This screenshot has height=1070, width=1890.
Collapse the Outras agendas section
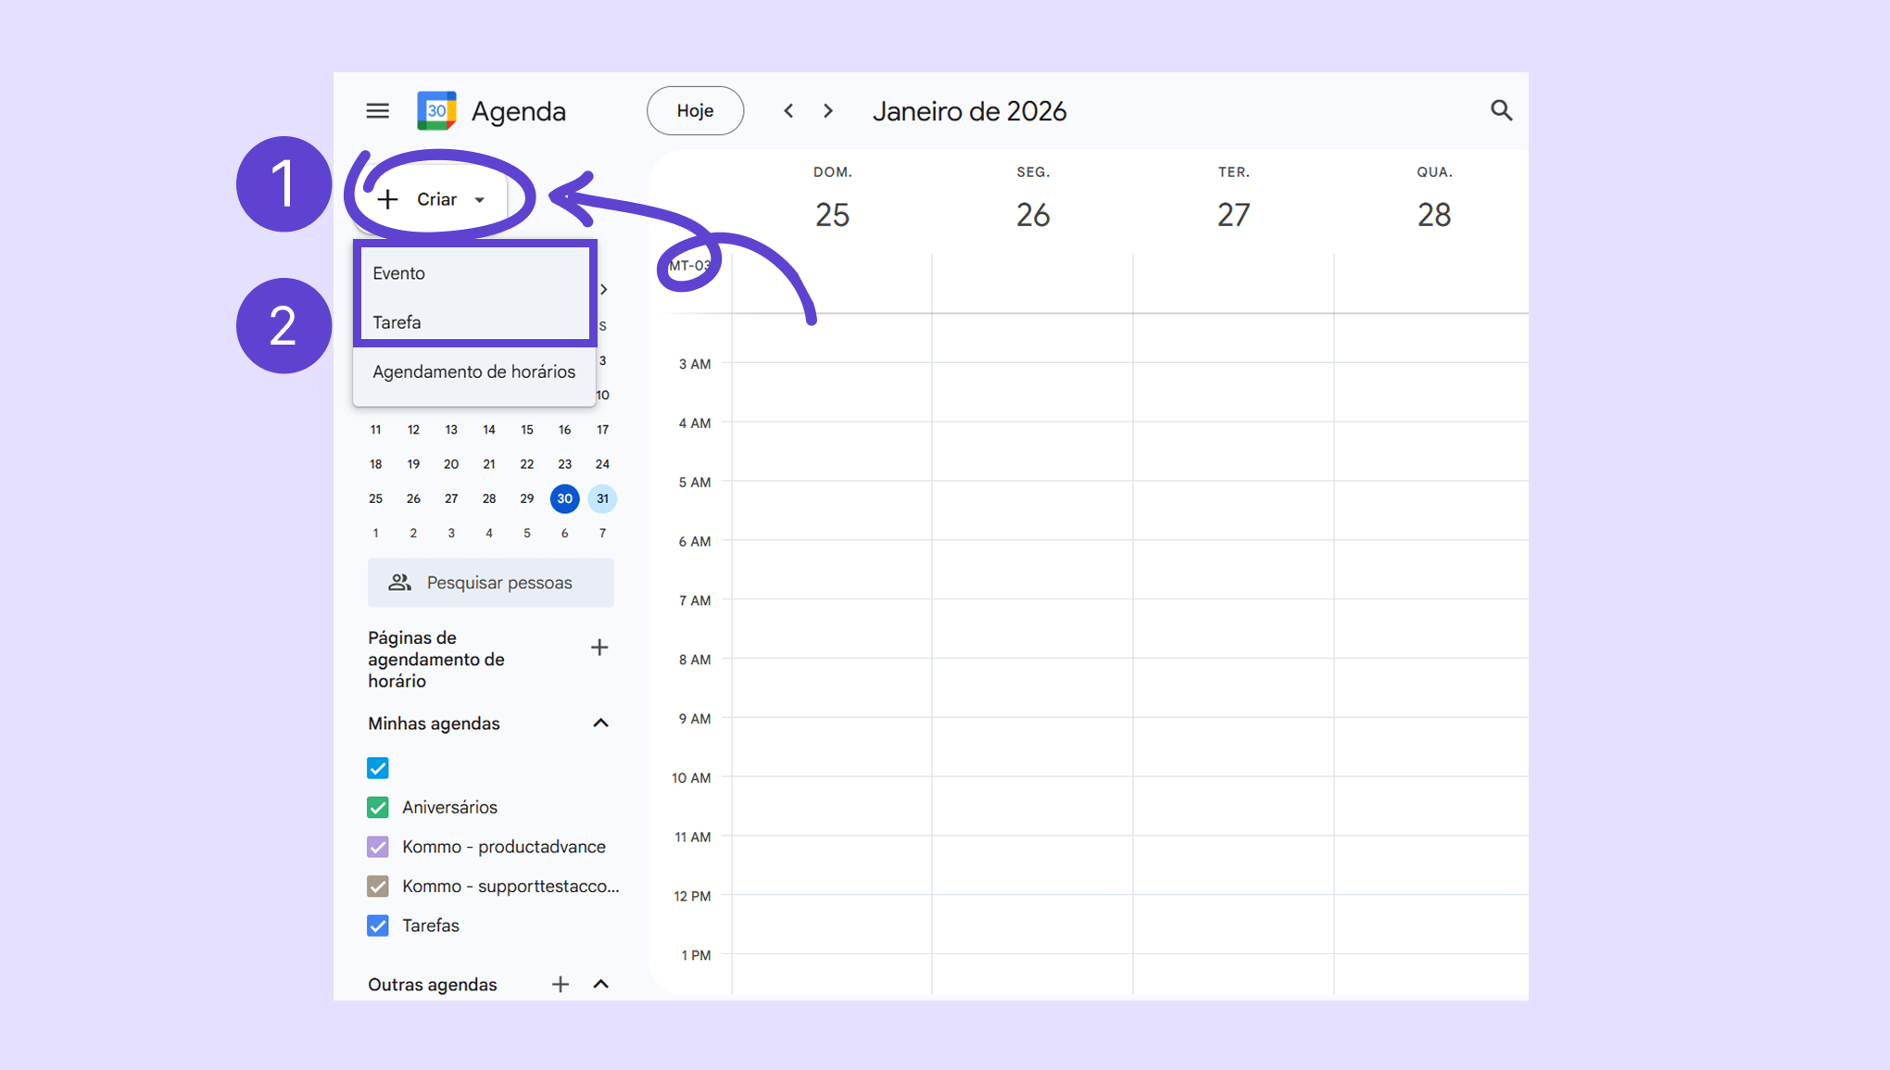[x=600, y=984]
